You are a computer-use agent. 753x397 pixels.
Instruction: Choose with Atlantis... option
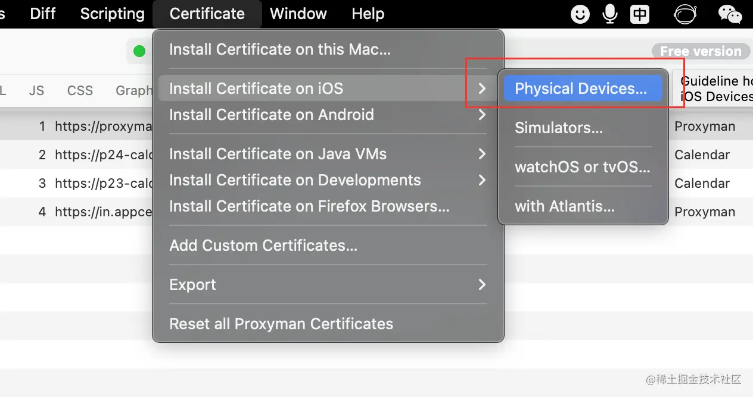[564, 206]
